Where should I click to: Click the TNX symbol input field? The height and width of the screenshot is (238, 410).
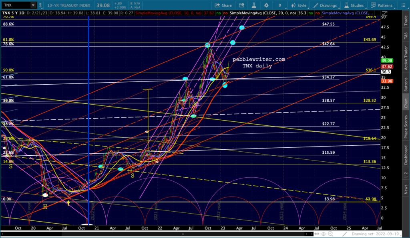(x=16, y=6)
